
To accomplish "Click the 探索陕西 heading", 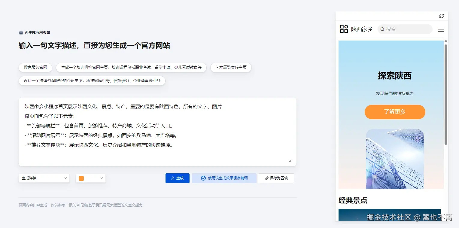I will point(395,76).
